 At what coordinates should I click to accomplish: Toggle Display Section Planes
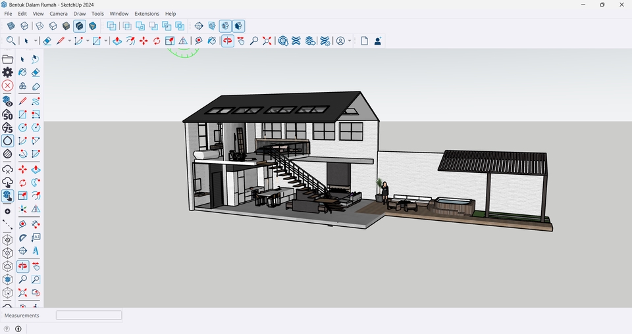pyautogui.click(x=212, y=26)
